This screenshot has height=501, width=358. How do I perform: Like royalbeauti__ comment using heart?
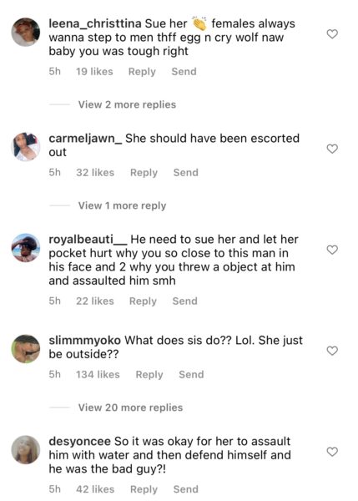[332, 250]
